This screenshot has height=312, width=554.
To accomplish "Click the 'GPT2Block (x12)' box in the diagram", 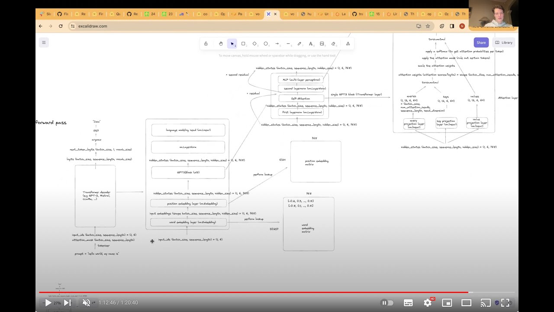I will coord(188,172).
